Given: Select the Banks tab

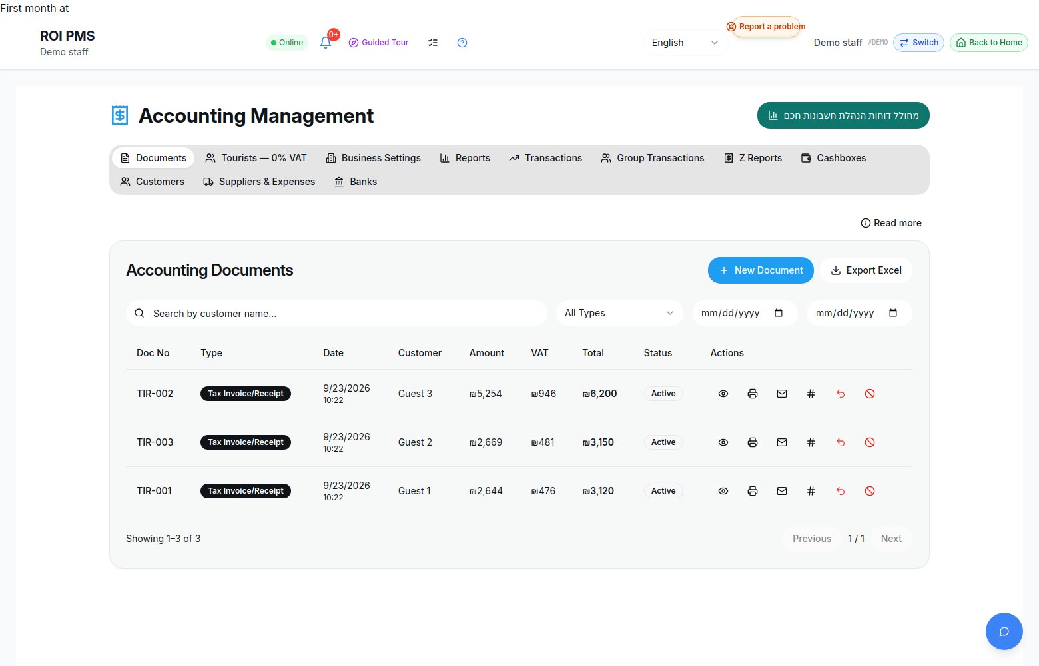Looking at the screenshot, I should click(x=356, y=182).
